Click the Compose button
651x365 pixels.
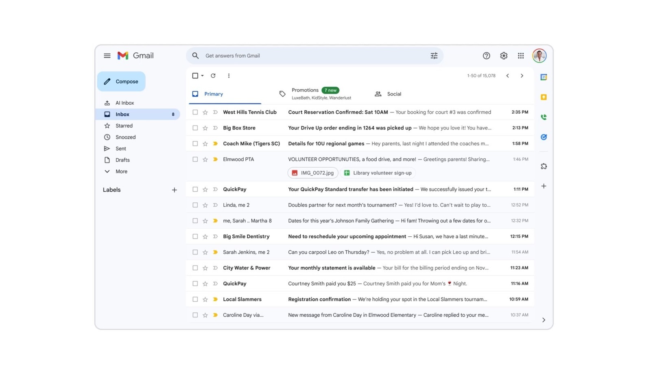[x=121, y=81]
